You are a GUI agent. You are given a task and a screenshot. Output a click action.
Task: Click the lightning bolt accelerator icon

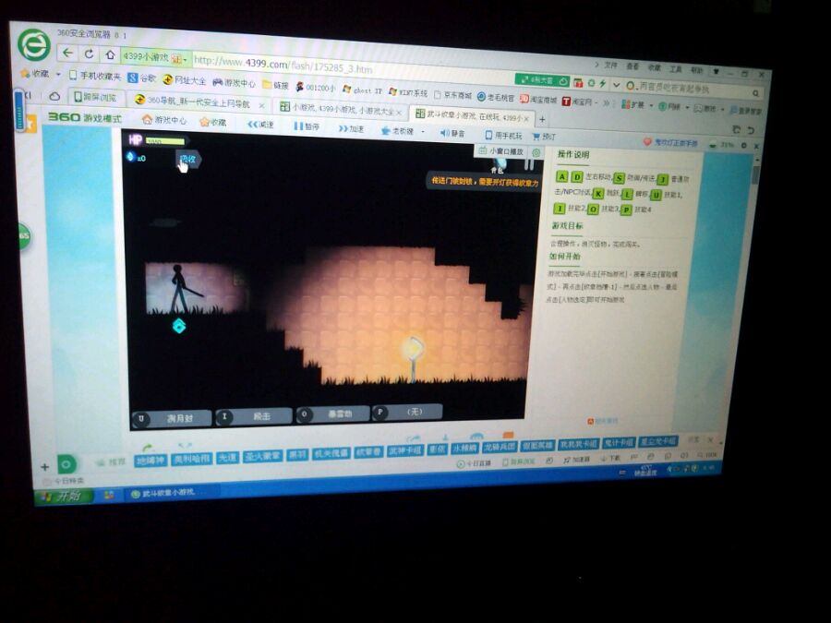click(x=603, y=83)
